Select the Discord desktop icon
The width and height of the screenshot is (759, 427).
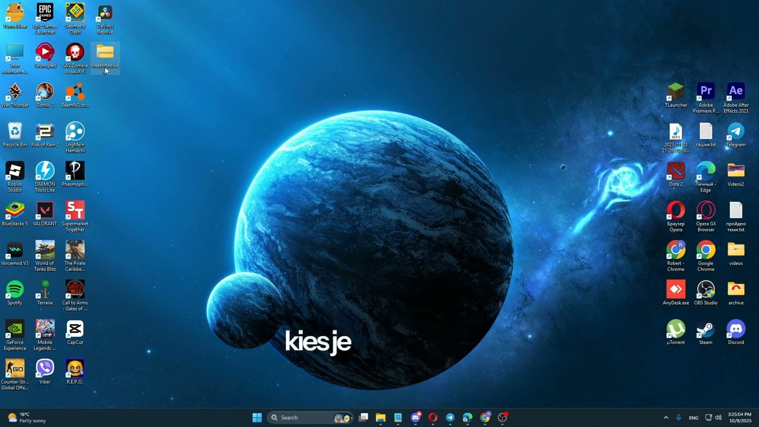click(736, 333)
